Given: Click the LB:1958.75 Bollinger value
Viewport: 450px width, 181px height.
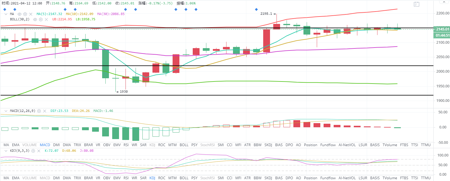Looking at the screenshot, I should tap(85, 19).
